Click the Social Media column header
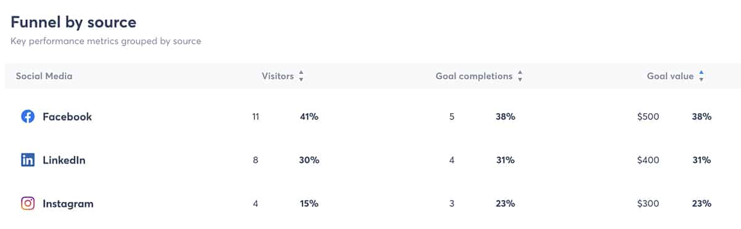The width and height of the screenshot is (741, 229). tap(44, 76)
